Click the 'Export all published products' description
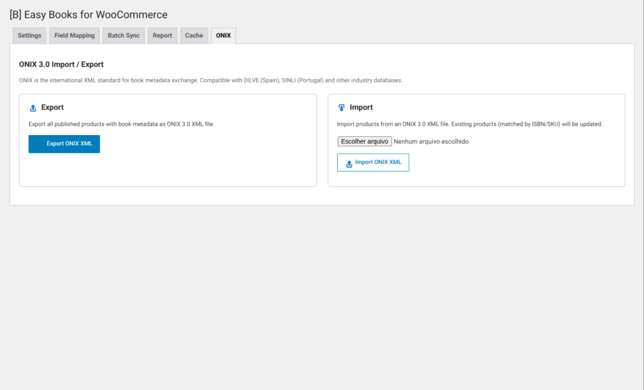Screen dimensions: 644x390 pos(121,124)
